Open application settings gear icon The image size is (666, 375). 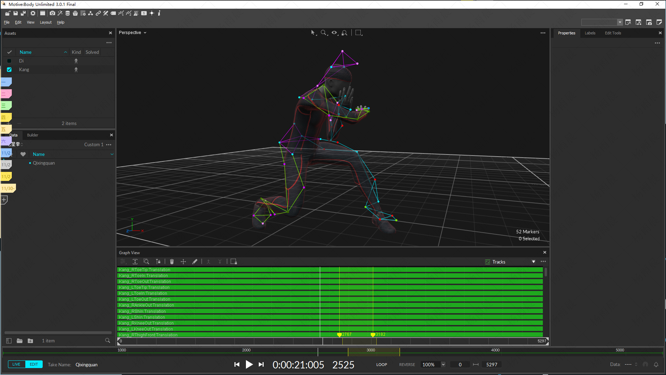33,13
